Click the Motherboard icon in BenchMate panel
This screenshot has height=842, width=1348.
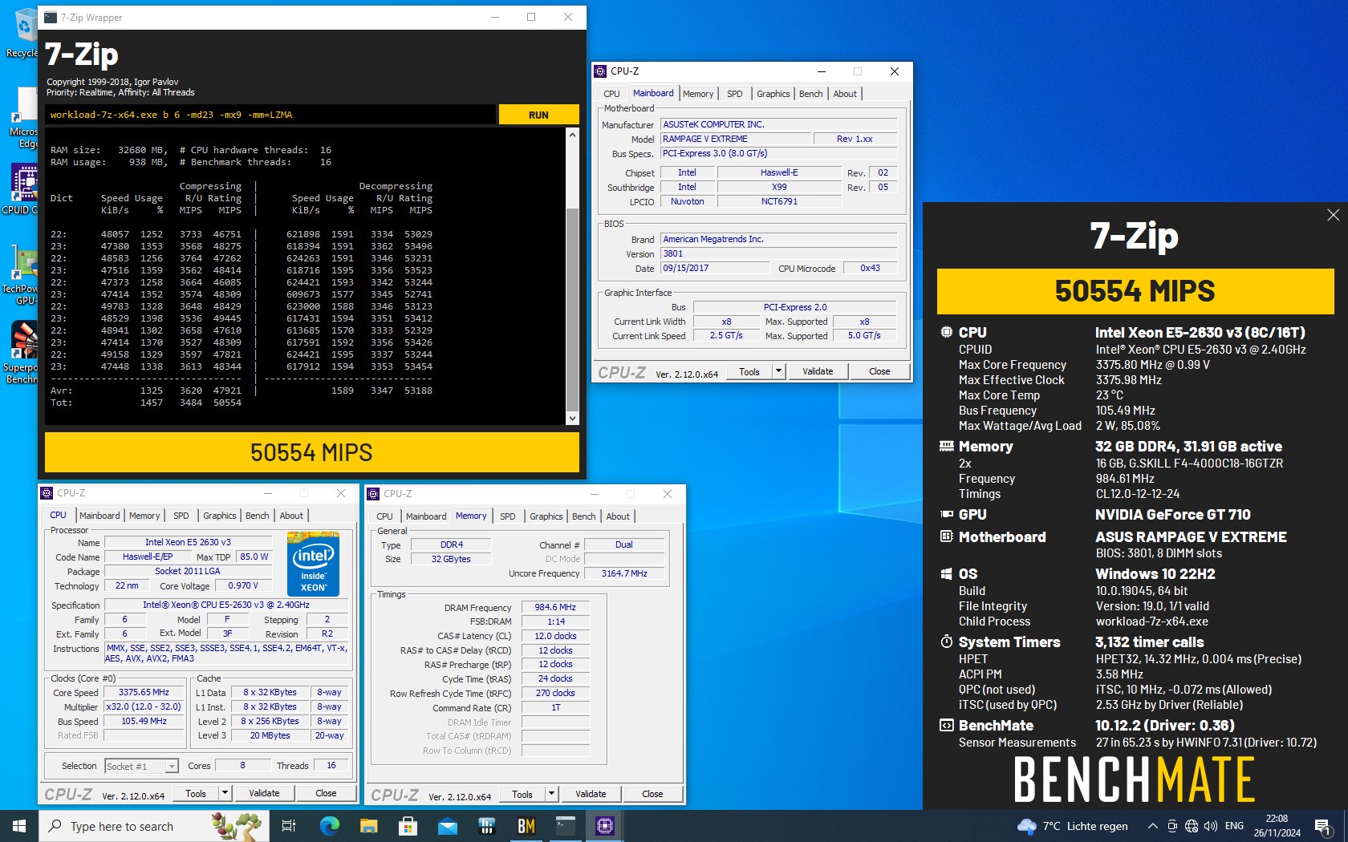pos(946,536)
